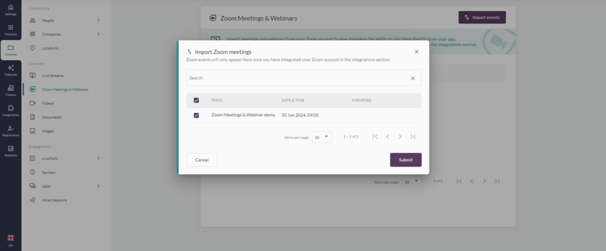Toggle the select-all checkbox in table header

point(196,100)
